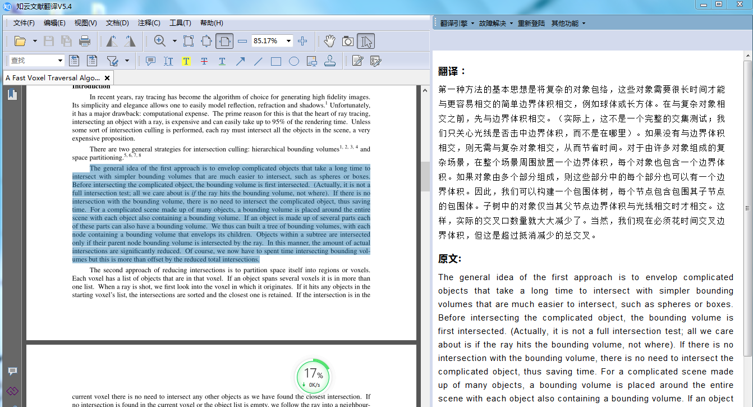This screenshot has width=753, height=407.
Task: Expand the search options dropdown arrow
Action: (127, 61)
